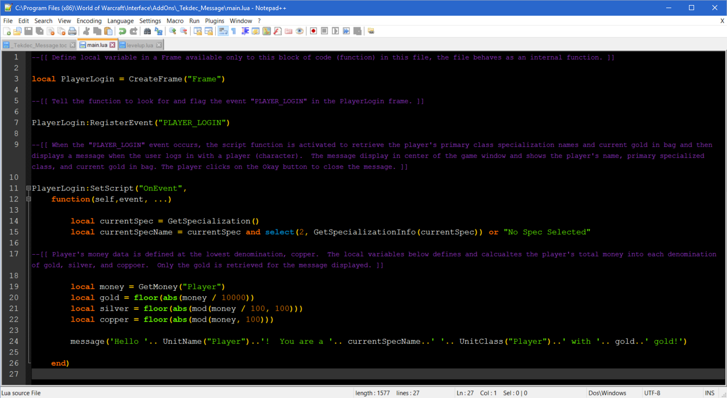
Task: Toggle Show All Characters pilcrow icon
Action: pyautogui.click(x=234, y=31)
